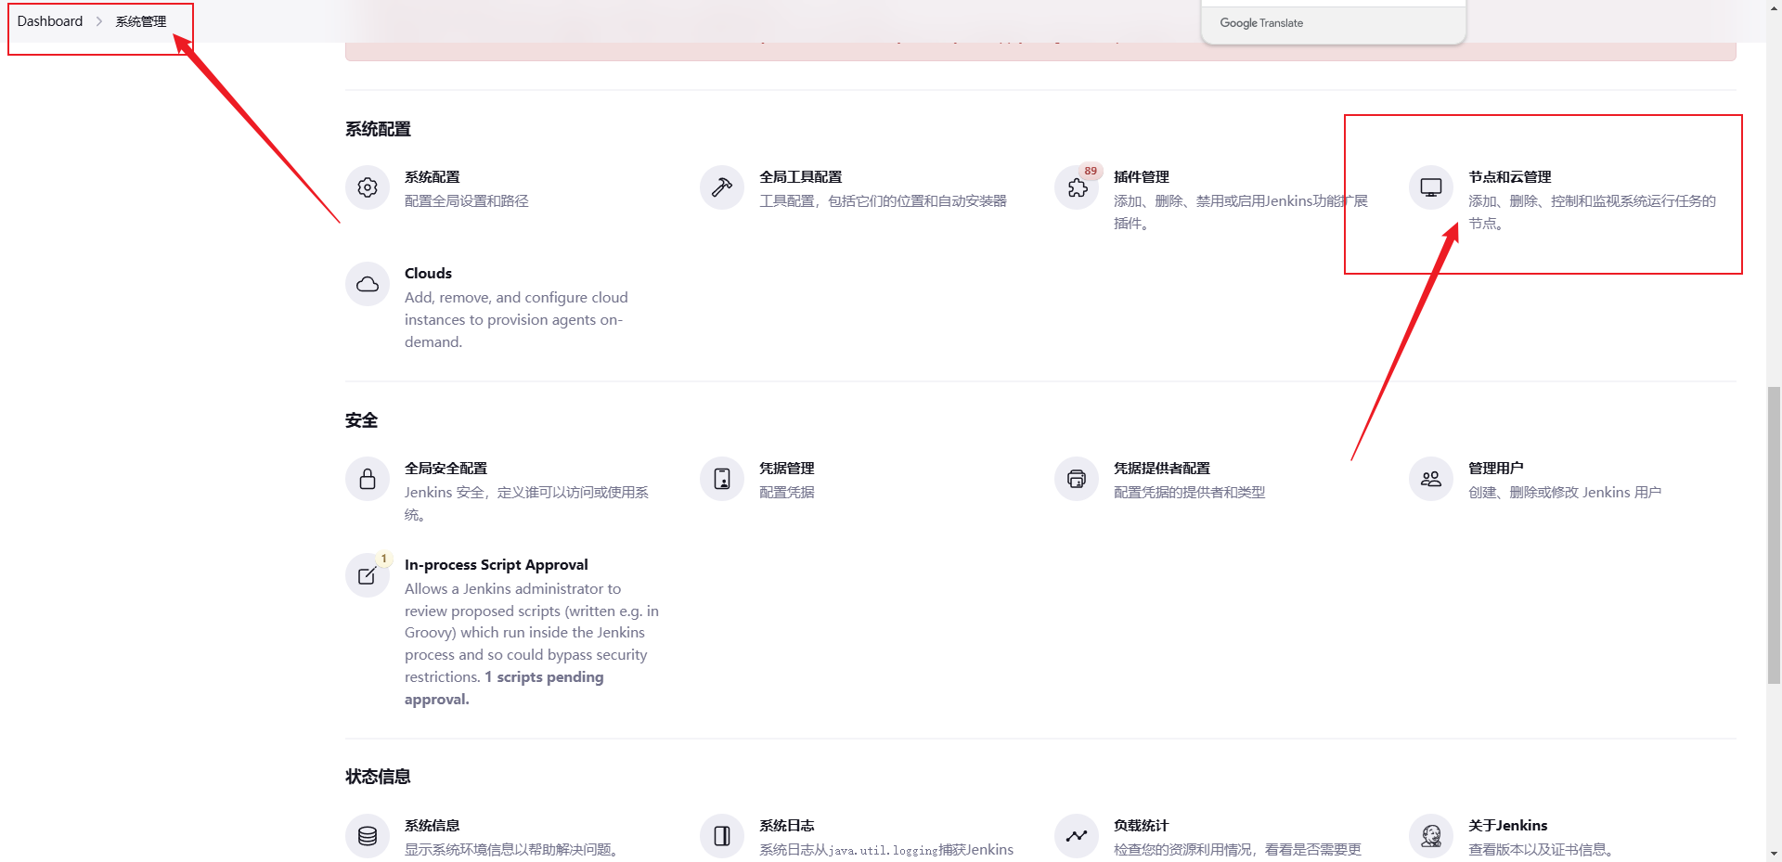Click the scrollbar down arrow
1782x862 pixels.
[1774, 854]
